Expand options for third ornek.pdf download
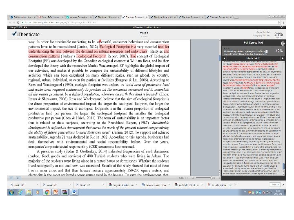The width and height of the screenshot is (294, 220). (x=103, y=185)
